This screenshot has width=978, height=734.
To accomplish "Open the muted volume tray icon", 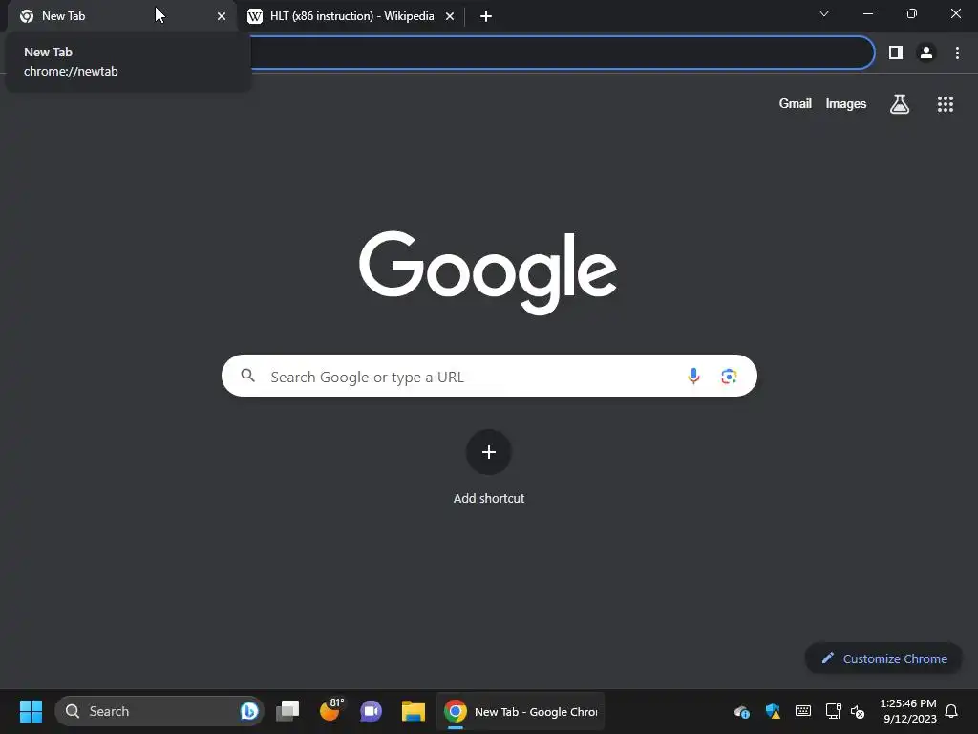I will tap(858, 711).
